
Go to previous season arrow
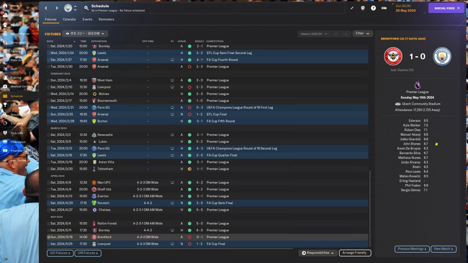(x=336, y=34)
